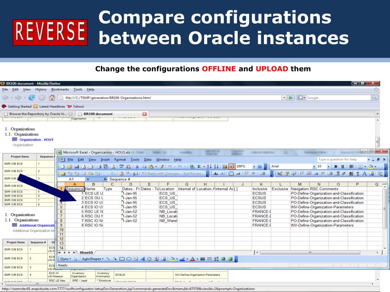Click the Font Color A in Drawing toolbar

tap(192, 259)
